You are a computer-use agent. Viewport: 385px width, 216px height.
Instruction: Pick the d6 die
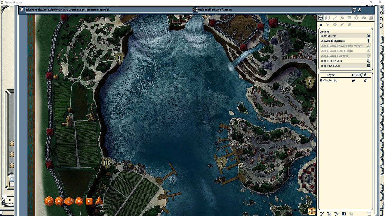89,201
